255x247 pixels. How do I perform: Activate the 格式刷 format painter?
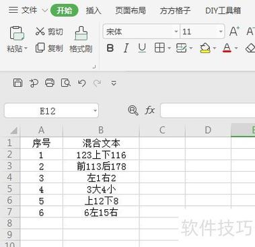81,40
